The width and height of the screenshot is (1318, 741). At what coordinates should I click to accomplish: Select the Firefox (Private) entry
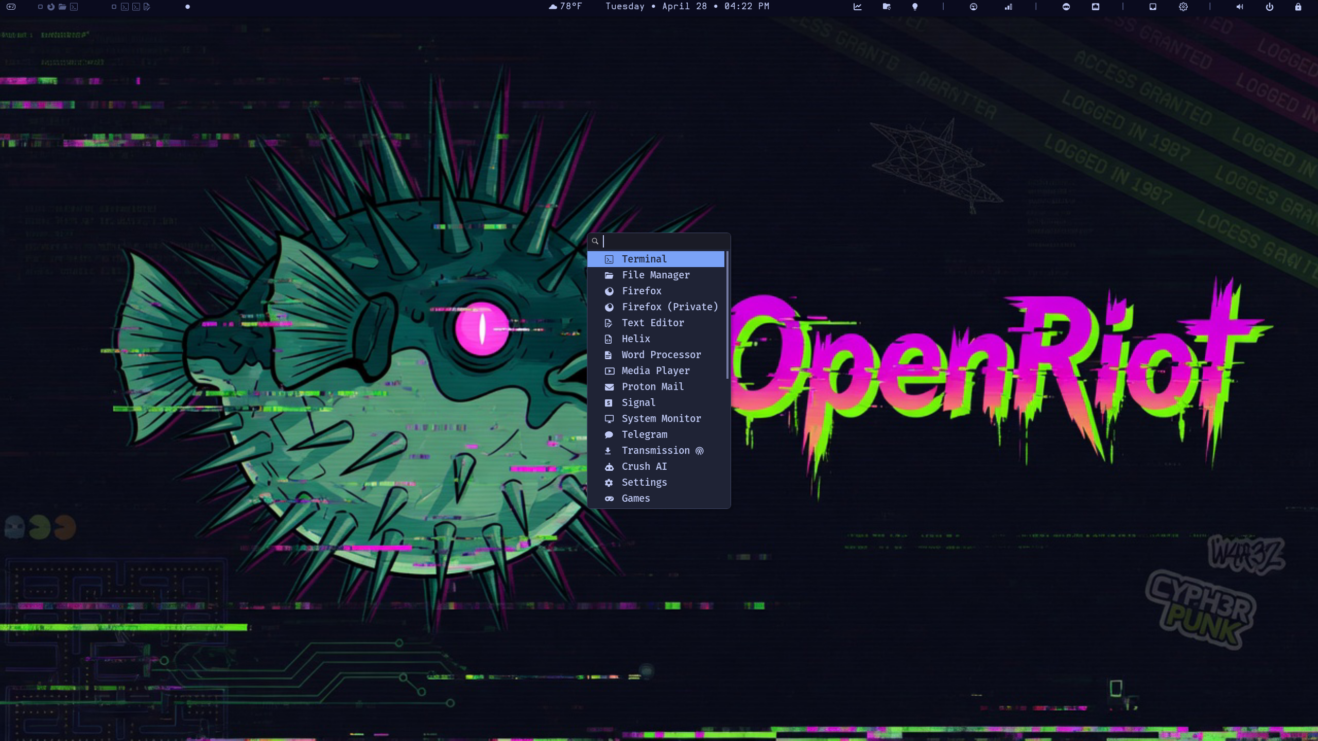(656, 307)
